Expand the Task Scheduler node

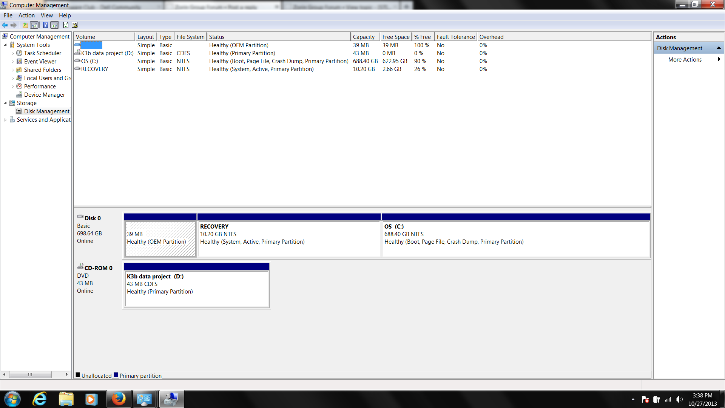[x=12, y=54]
